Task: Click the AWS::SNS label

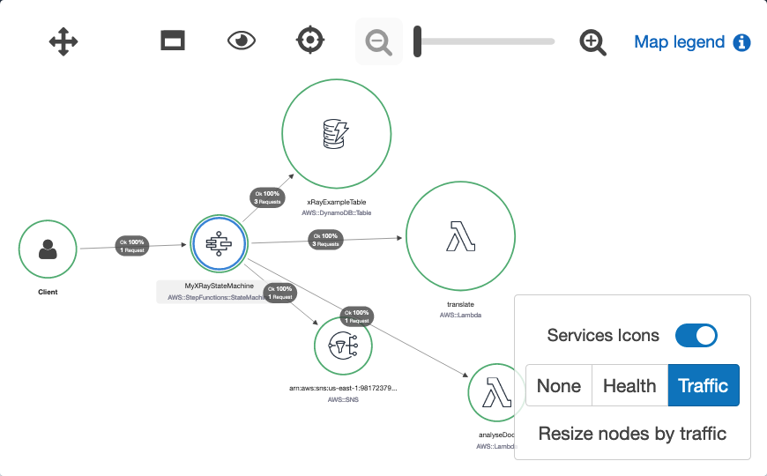Action: (343, 399)
